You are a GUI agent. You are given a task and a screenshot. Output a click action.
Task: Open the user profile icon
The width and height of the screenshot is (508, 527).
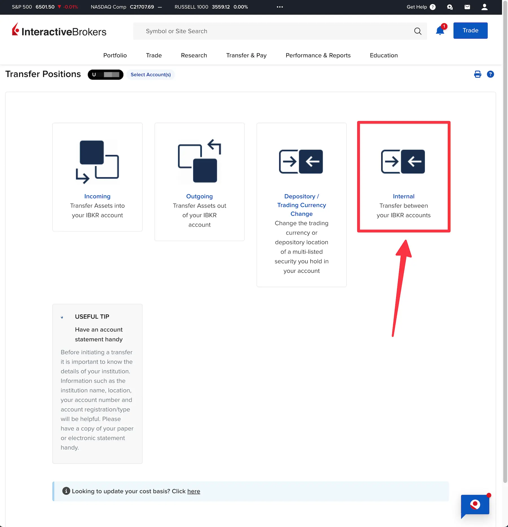point(485,7)
